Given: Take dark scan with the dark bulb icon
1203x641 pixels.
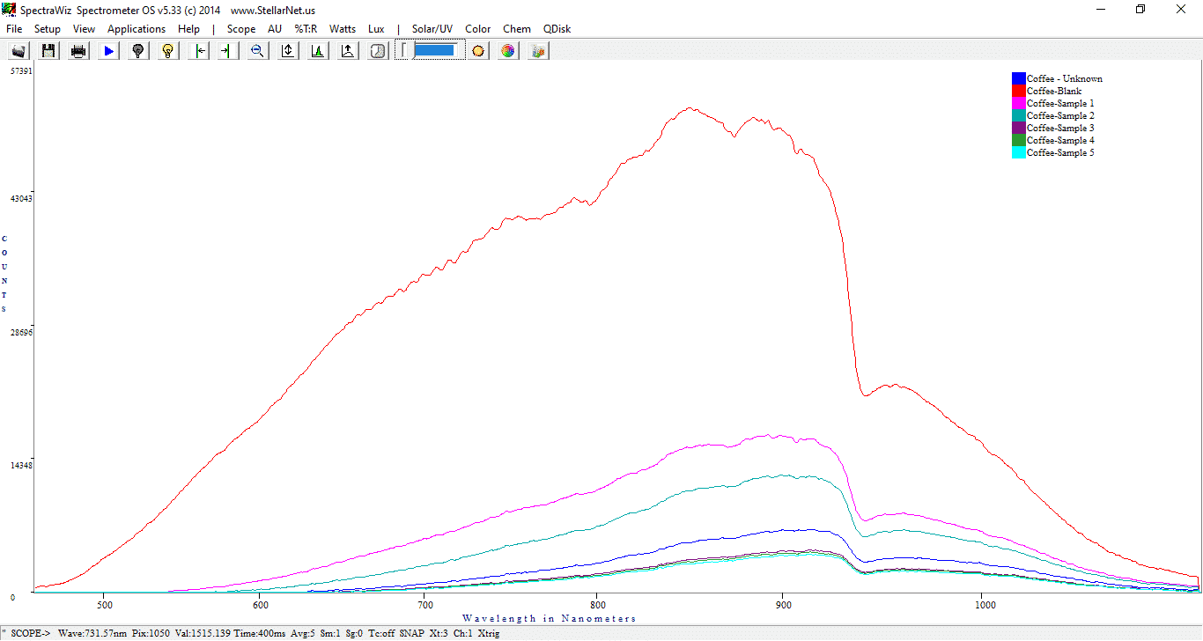Looking at the screenshot, I should click(138, 51).
